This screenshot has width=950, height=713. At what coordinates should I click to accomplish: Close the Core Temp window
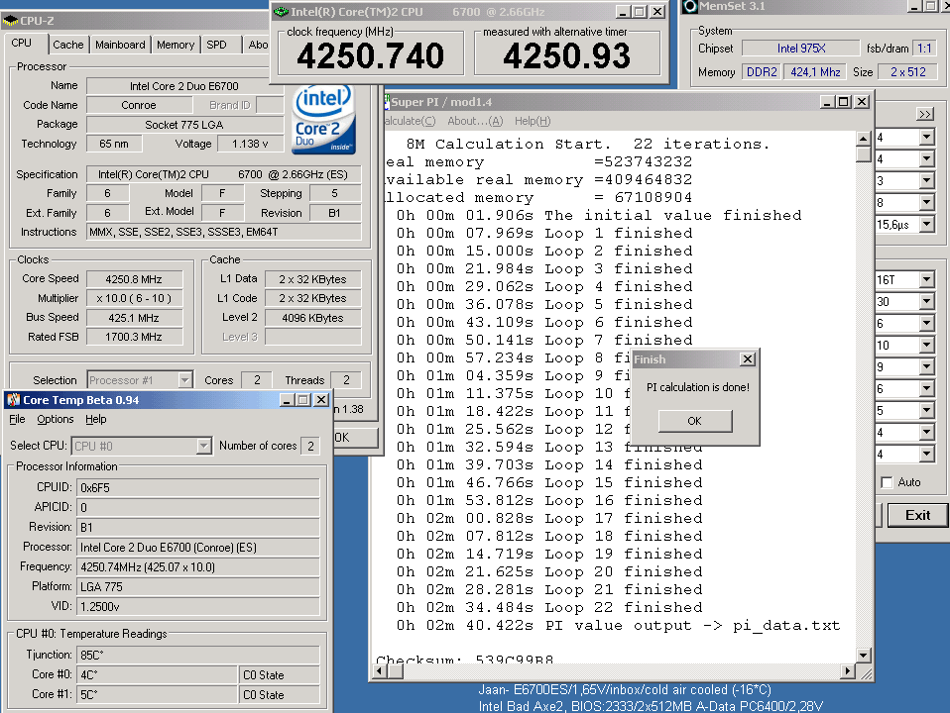click(x=321, y=399)
